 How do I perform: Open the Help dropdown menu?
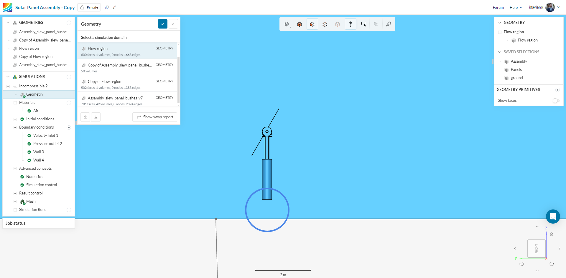click(x=516, y=7)
